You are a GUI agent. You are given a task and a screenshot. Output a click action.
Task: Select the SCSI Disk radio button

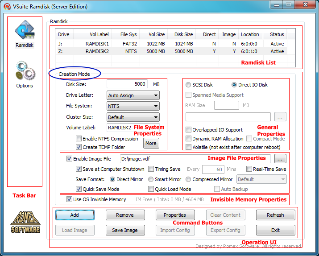click(188, 85)
